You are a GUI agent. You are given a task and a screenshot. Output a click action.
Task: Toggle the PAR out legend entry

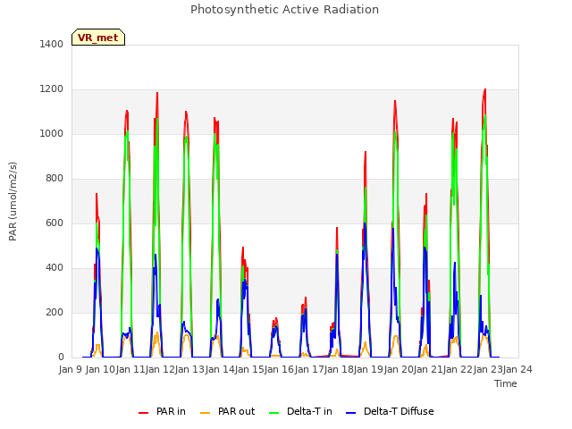[228, 411]
